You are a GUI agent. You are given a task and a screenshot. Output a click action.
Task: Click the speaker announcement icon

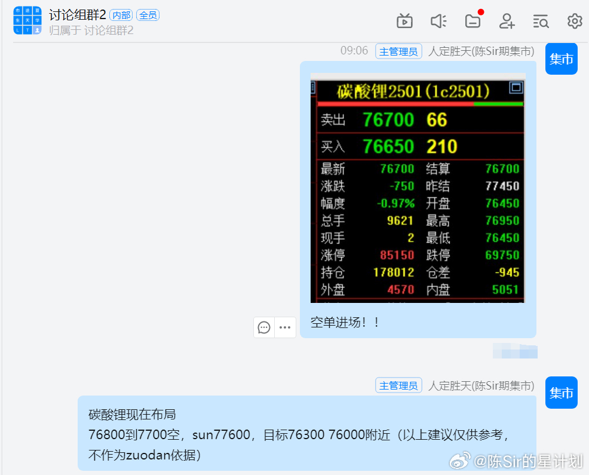(x=438, y=22)
